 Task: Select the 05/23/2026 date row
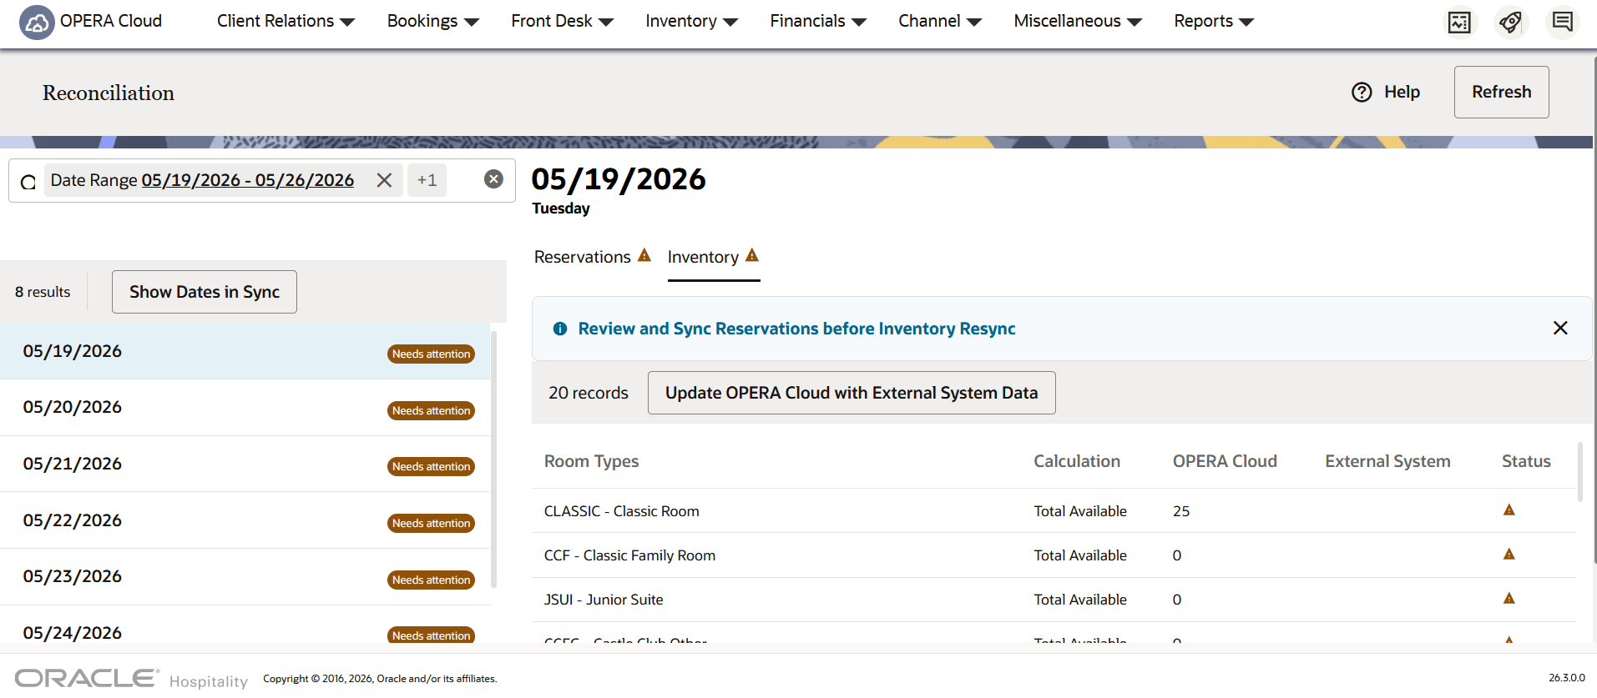click(245, 577)
